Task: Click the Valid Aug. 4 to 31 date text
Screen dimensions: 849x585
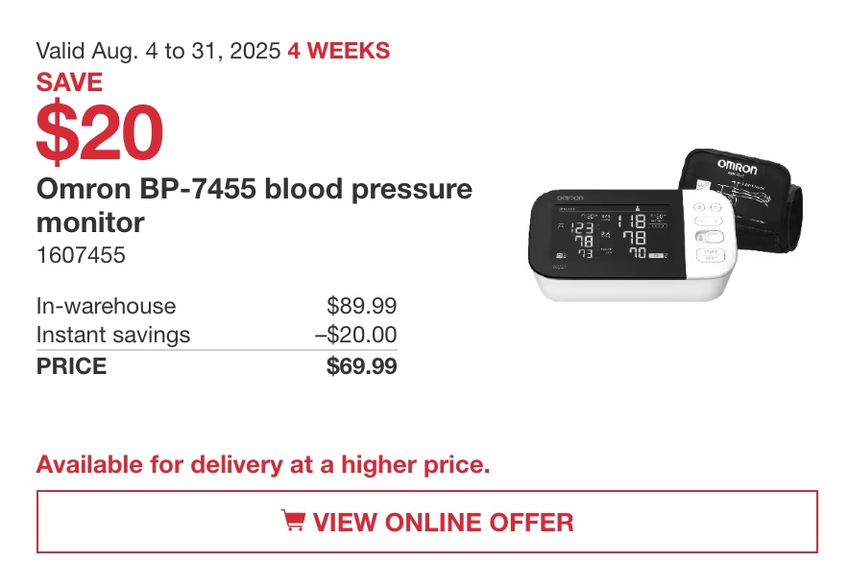Action: 158,52
